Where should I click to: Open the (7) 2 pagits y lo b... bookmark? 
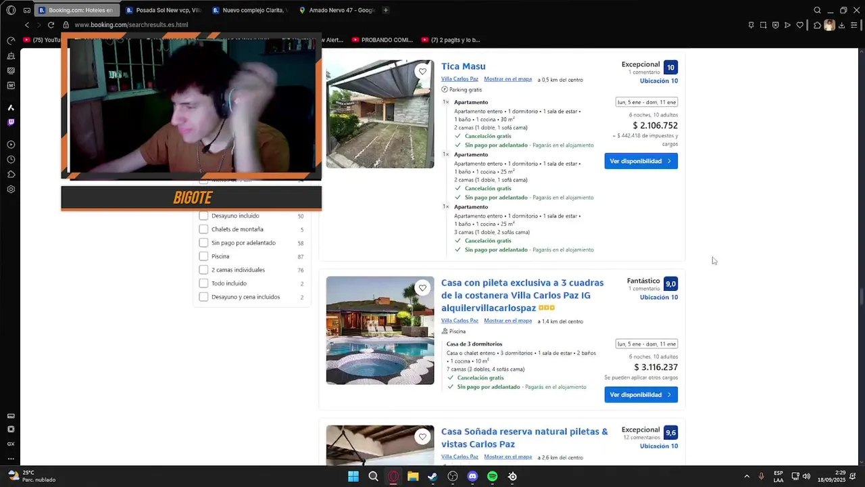451,40
